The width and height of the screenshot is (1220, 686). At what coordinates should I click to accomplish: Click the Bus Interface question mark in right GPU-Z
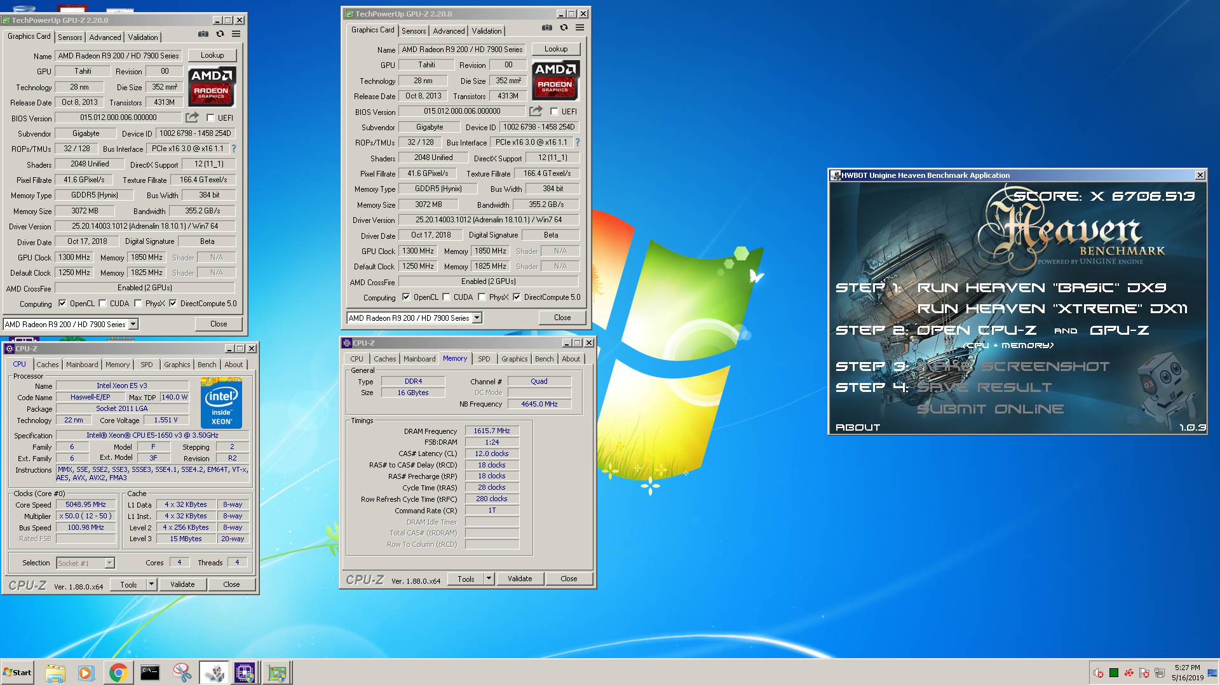(x=578, y=142)
